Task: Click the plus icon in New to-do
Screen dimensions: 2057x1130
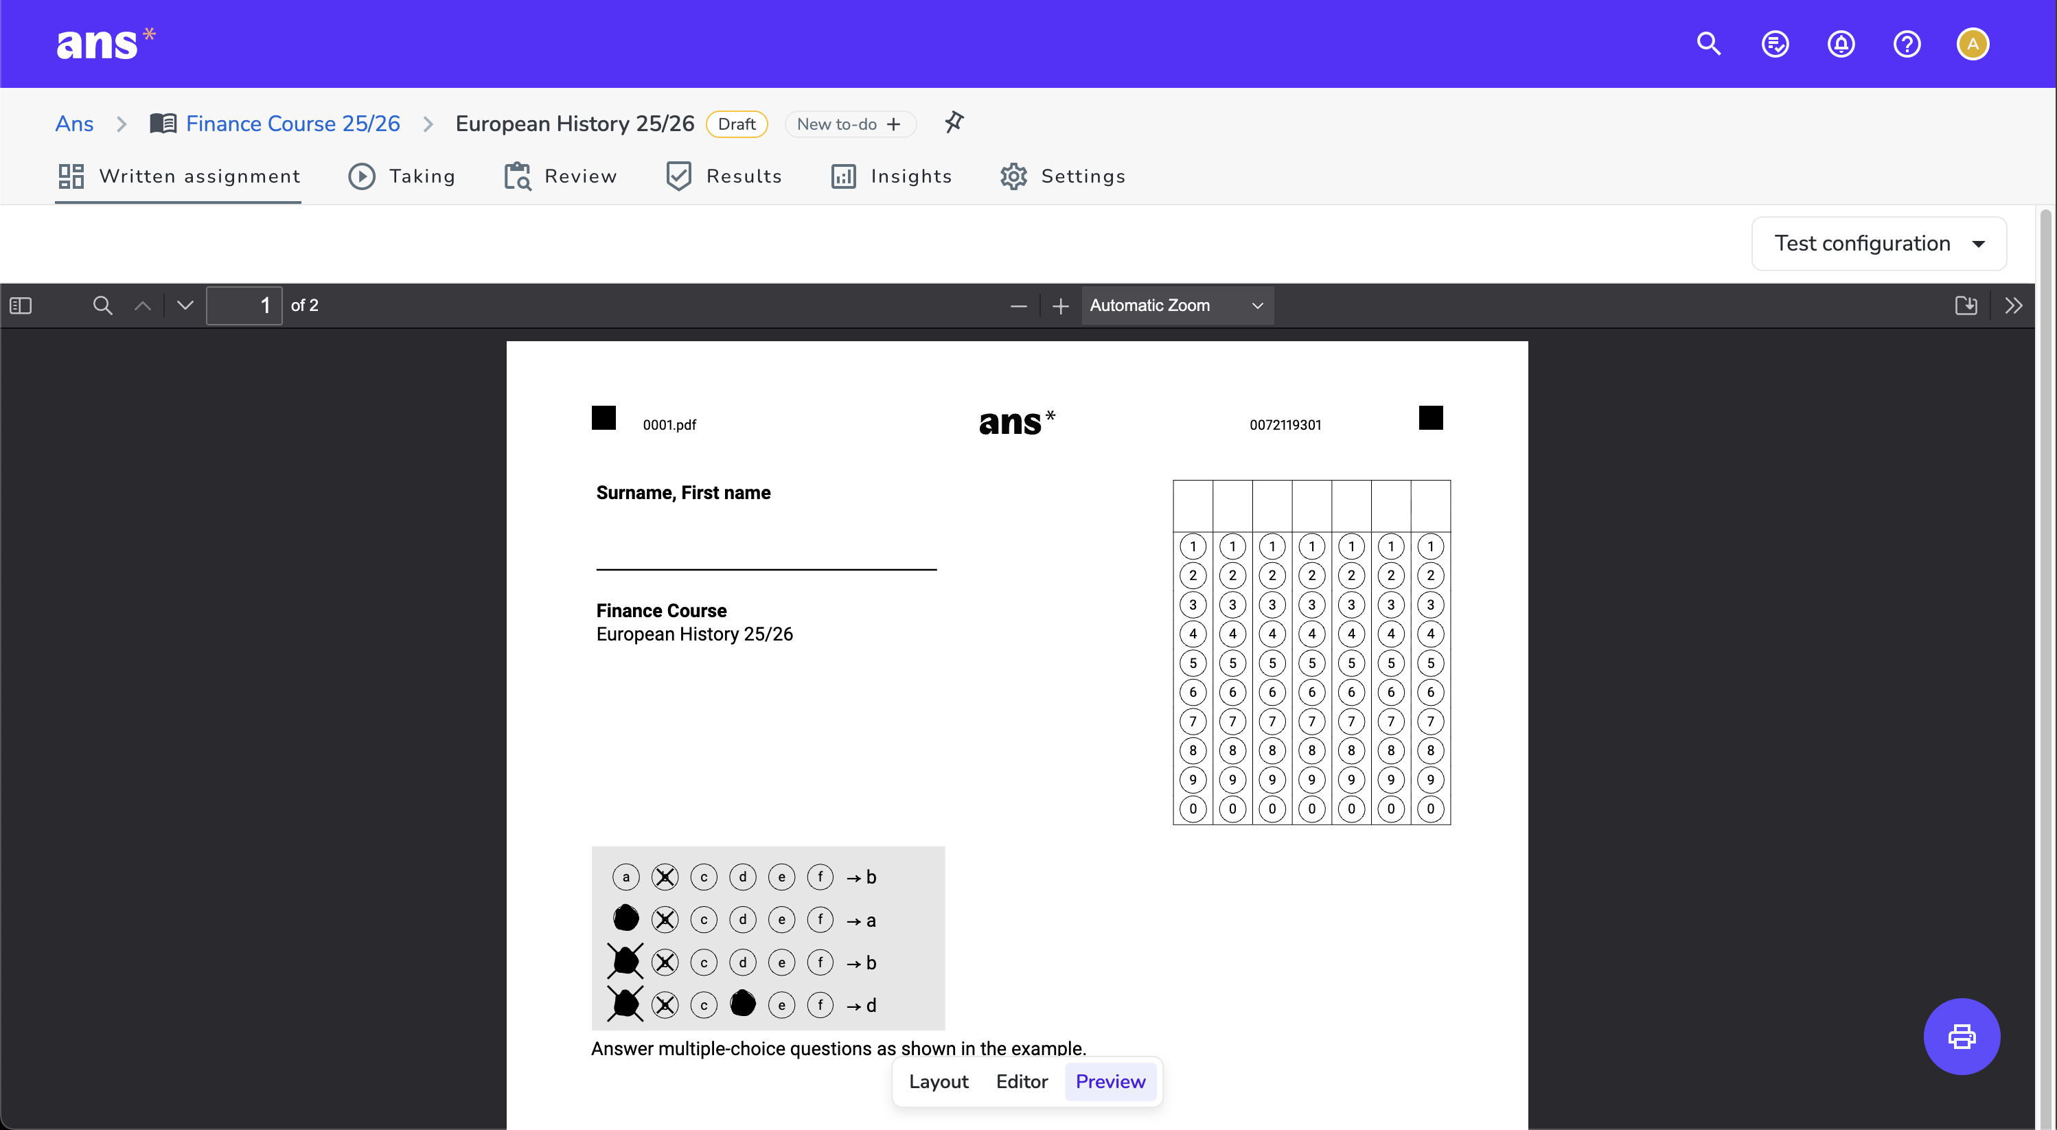Action: pos(893,124)
